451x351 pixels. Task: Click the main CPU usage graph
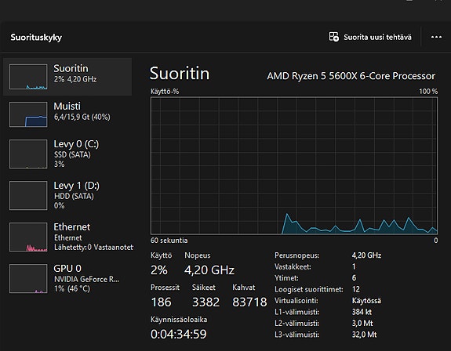294,166
